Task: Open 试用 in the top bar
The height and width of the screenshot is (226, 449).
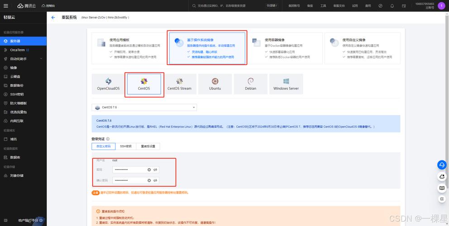Action: click(x=355, y=6)
